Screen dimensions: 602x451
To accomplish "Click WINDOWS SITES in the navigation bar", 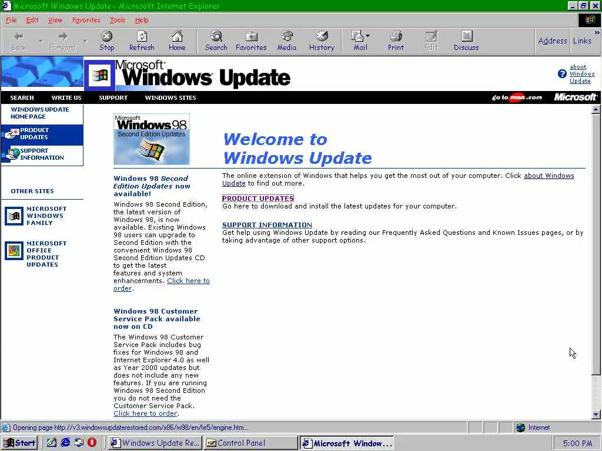I will [170, 98].
